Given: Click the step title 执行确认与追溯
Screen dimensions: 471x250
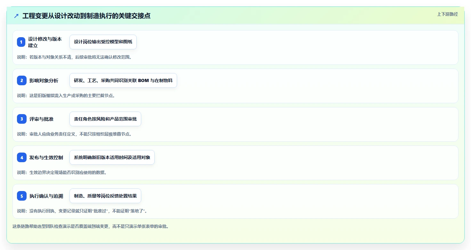Looking at the screenshot, I should point(46,196).
